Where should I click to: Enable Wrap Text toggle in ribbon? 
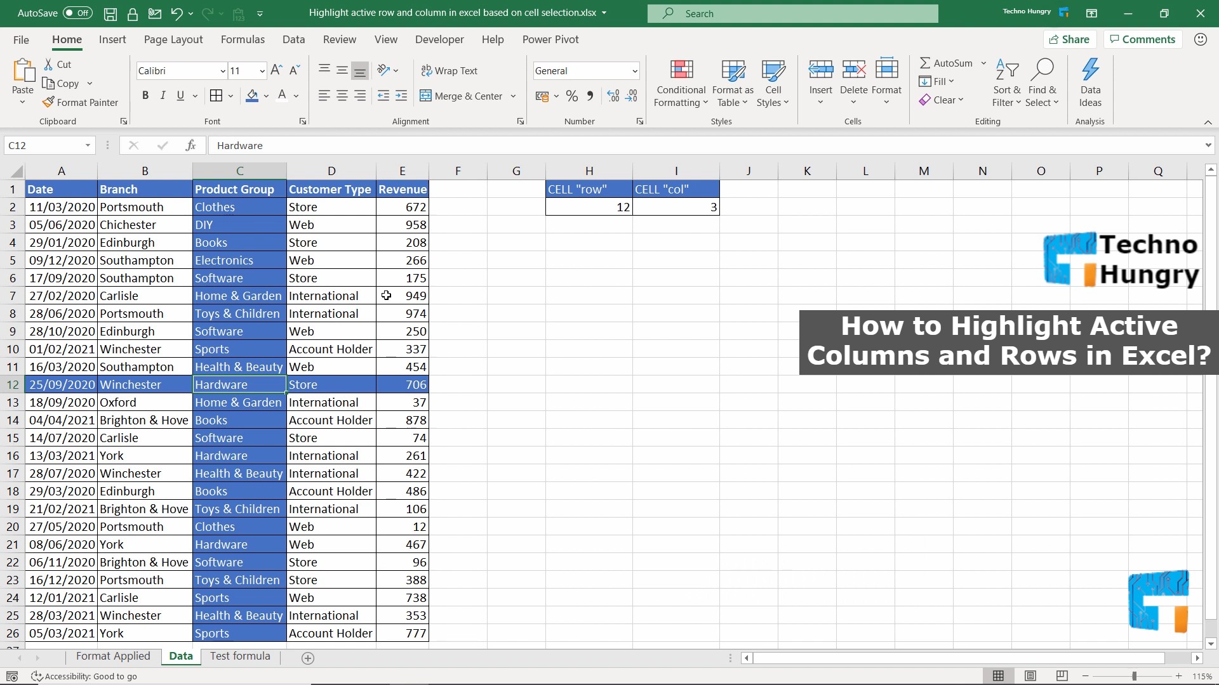[x=450, y=70]
